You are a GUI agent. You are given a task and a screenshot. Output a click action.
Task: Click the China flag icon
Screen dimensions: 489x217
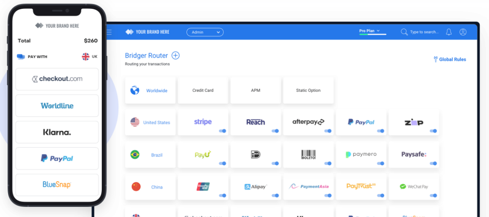click(x=136, y=187)
